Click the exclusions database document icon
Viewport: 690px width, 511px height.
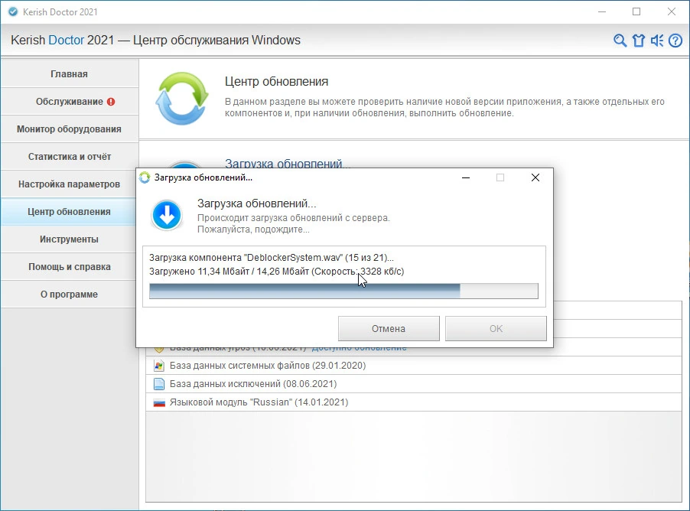tap(159, 384)
